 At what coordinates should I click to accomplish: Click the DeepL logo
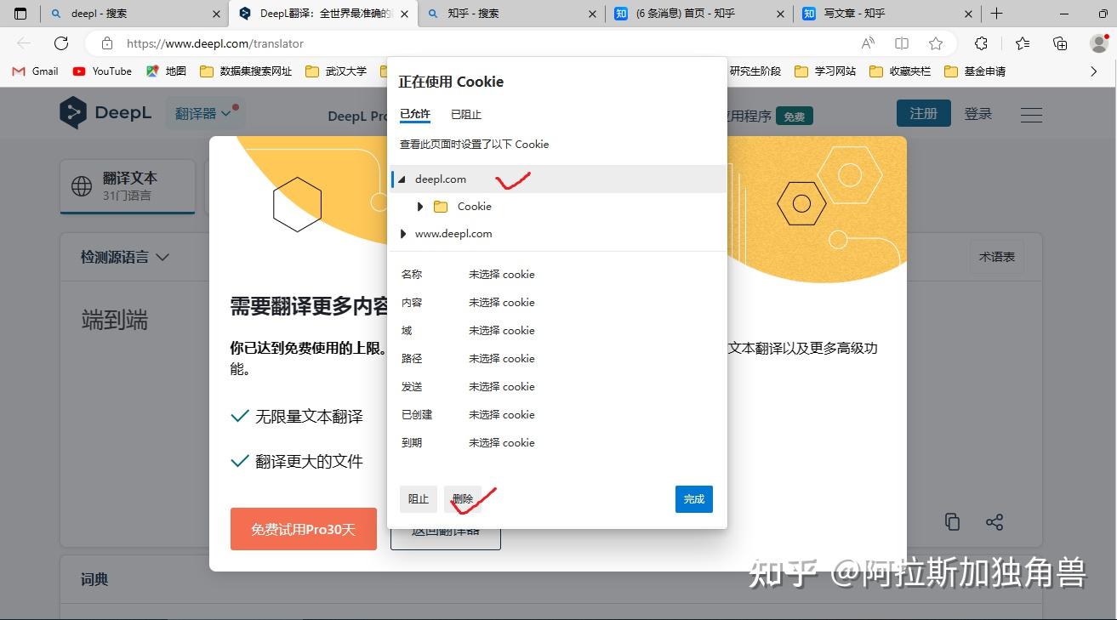tap(105, 113)
